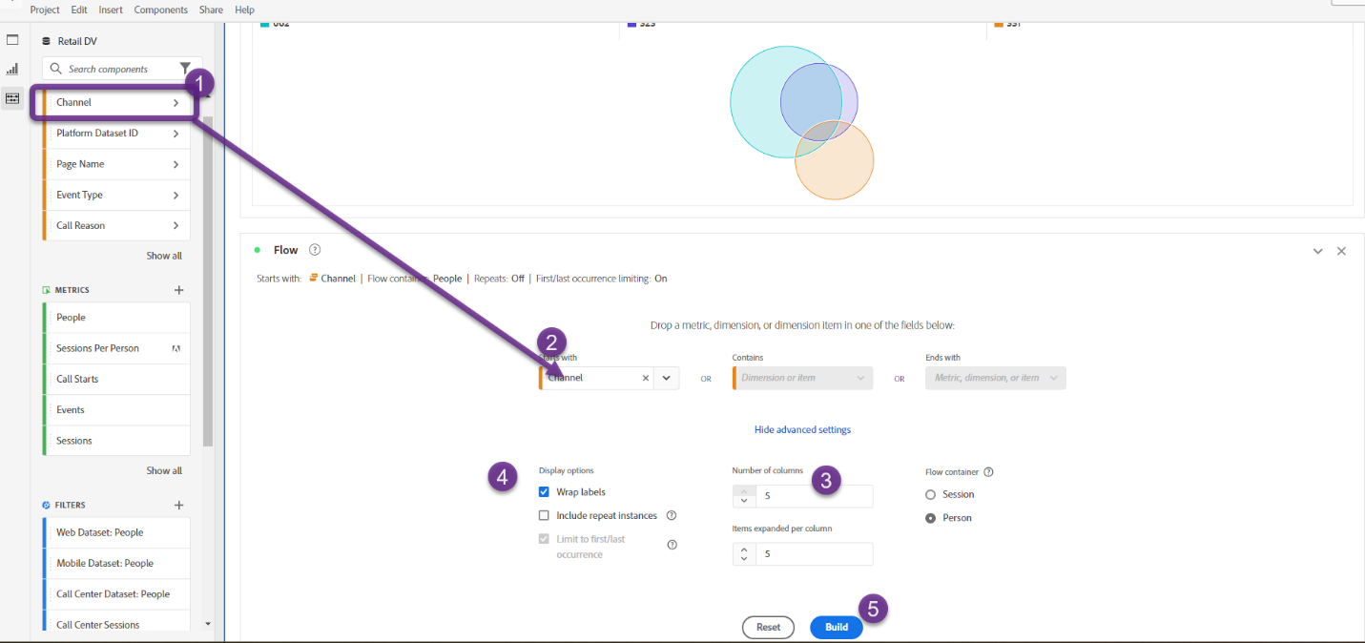Screen dimensions: 1365x643
Task: Click Show all under the metrics list
Action: click(164, 470)
